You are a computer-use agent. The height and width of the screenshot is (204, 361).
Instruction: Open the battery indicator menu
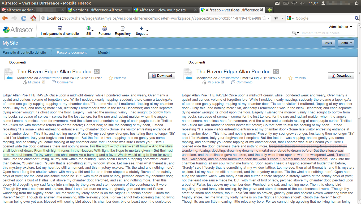pos(286,3)
